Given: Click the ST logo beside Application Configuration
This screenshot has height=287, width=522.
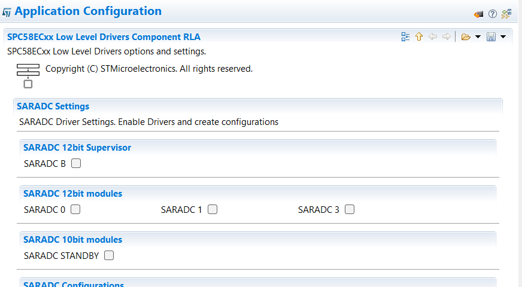Looking at the screenshot, I should click(7, 12).
